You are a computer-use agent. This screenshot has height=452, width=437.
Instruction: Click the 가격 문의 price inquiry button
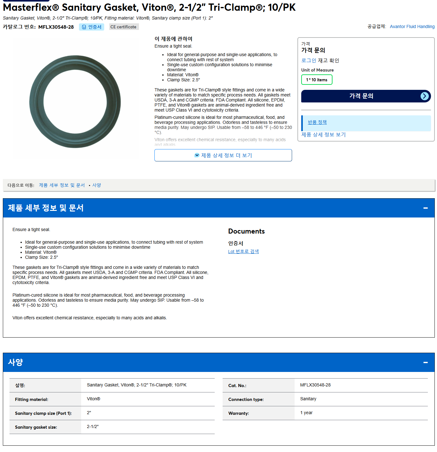click(x=366, y=96)
